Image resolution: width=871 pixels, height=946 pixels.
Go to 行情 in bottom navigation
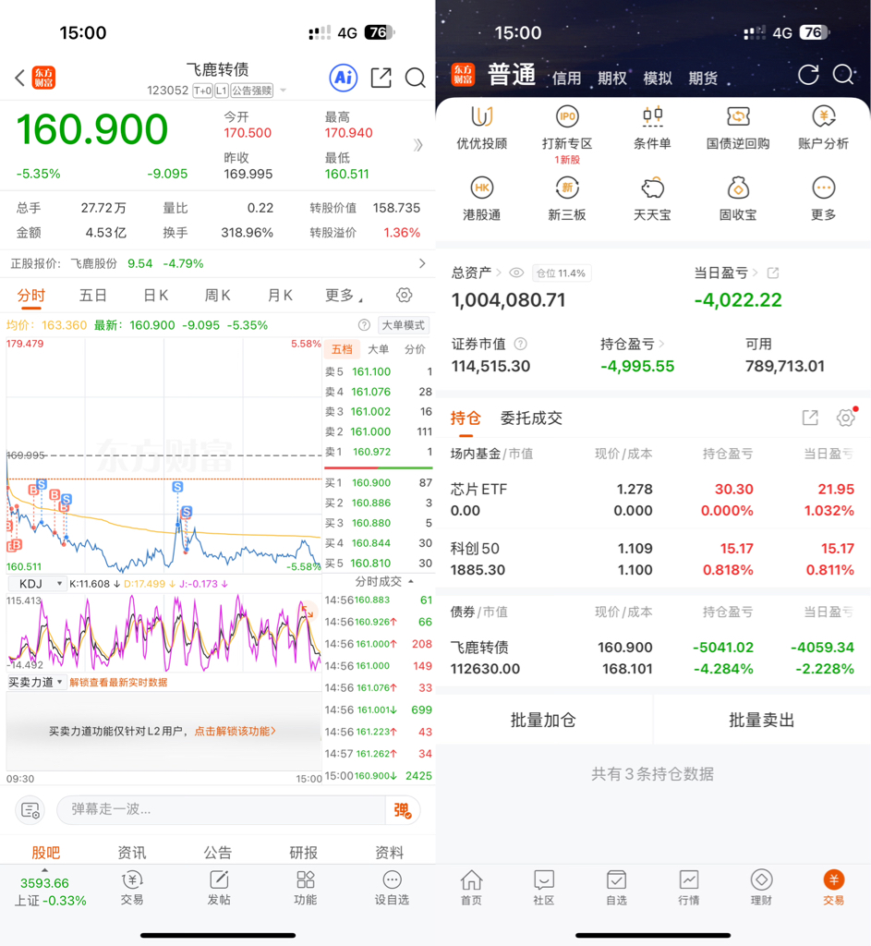tap(689, 888)
